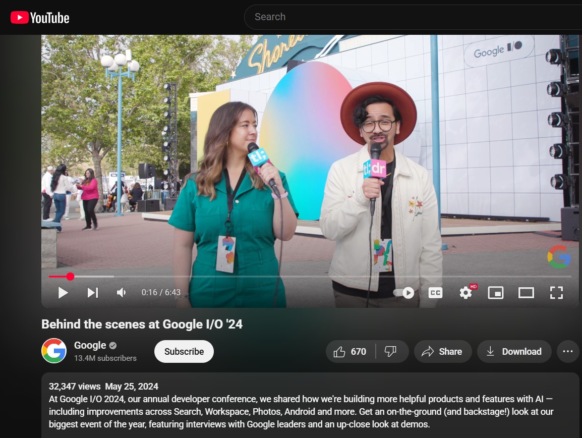582x438 pixels.
Task: Enter miniplayer mode
Action: (x=495, y=293)
